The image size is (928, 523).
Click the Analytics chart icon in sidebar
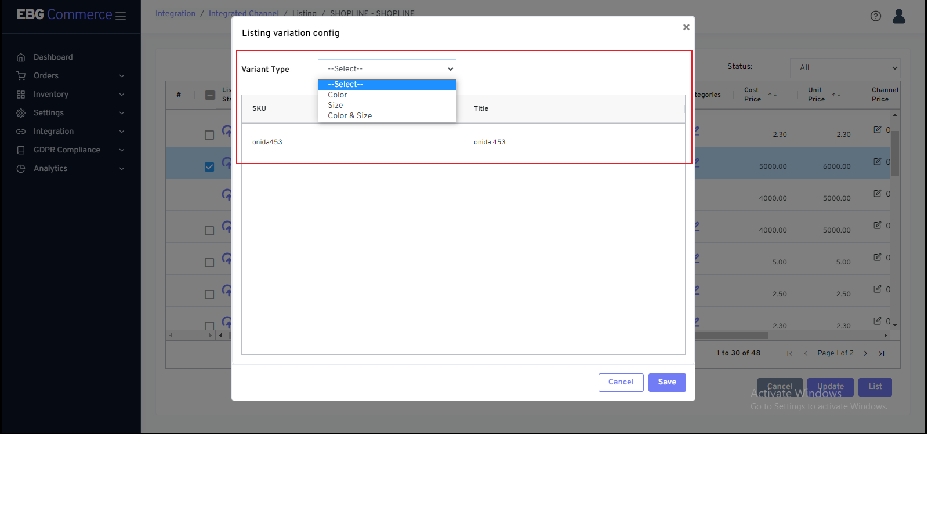(21, 169)
